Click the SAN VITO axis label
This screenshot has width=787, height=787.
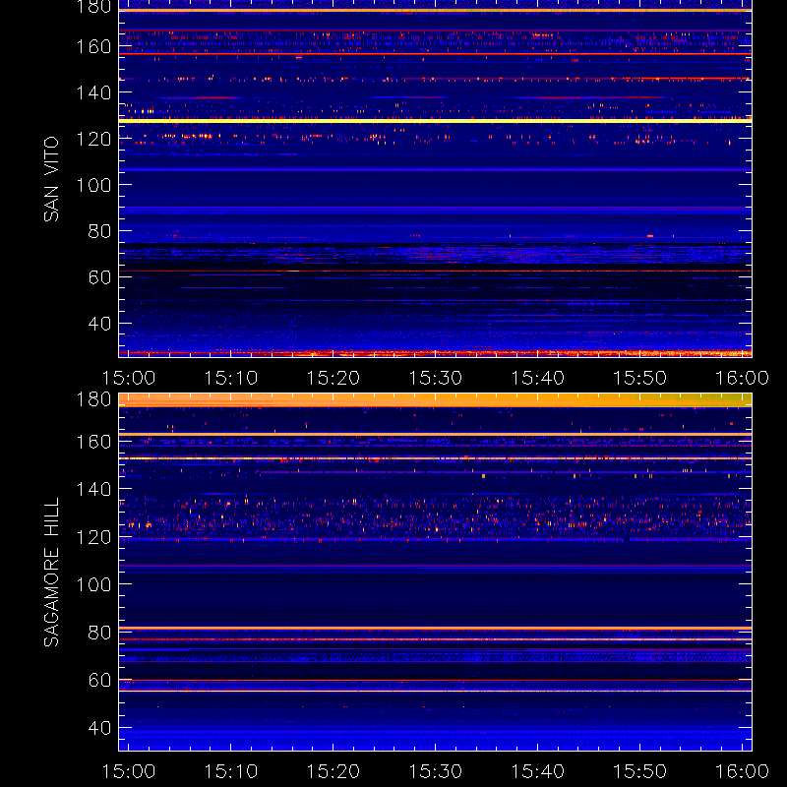pos(51,179)
